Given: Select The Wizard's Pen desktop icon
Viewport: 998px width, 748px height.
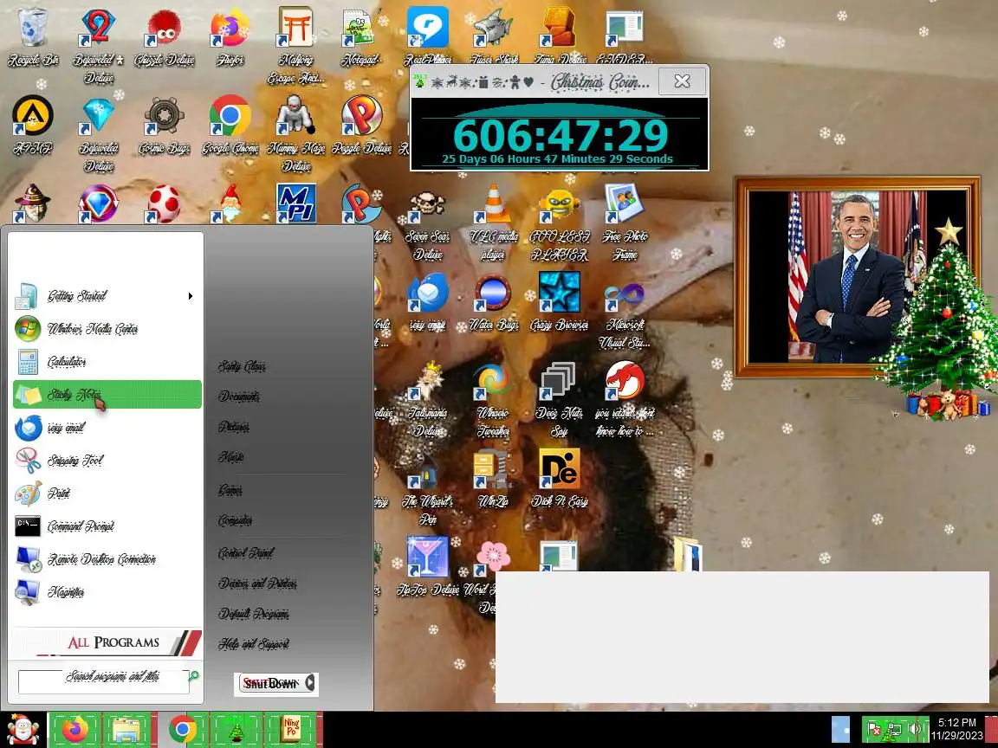Looking at the screenshot, I should click(427, 487).
